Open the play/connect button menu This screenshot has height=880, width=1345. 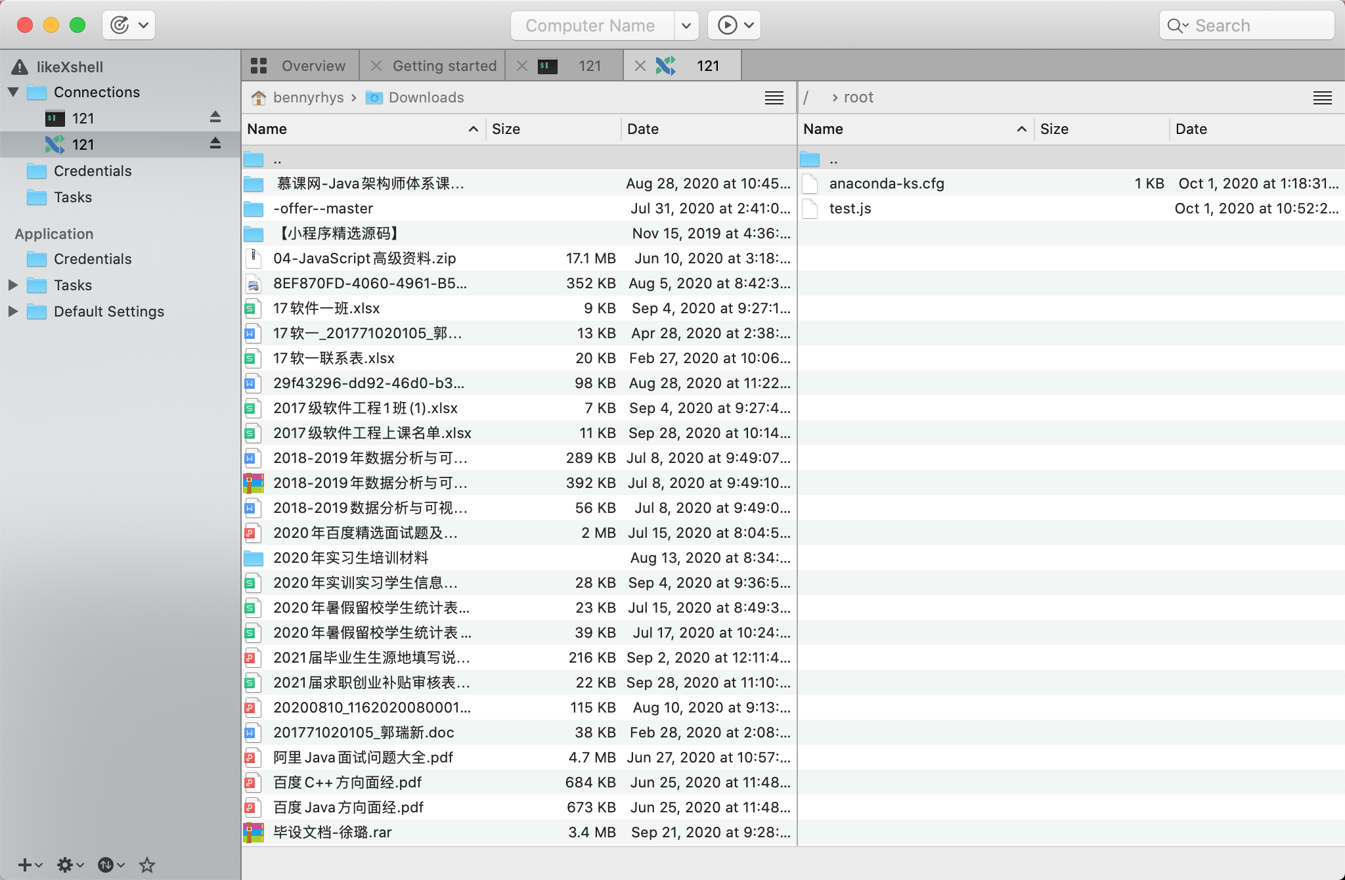tap(734, 26)
